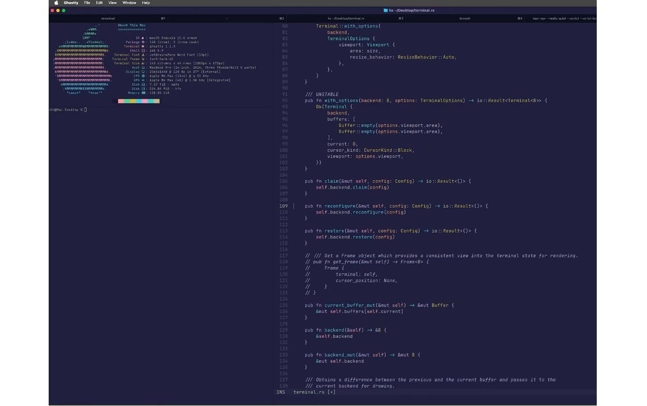Click 'pub fn with_options' function signature

pos(426,100)
